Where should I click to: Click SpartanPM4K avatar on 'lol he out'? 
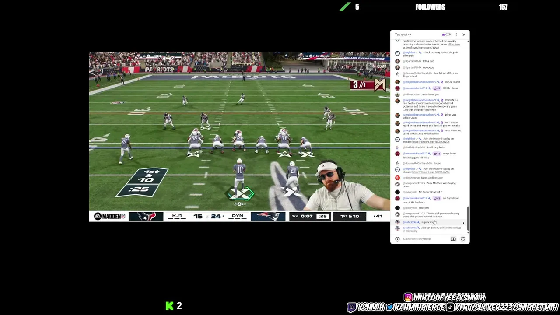[397, 61]
